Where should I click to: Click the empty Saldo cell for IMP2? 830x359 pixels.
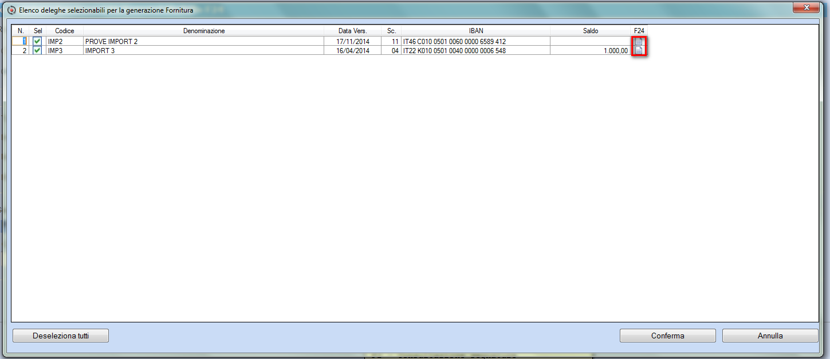coord(591,42)
